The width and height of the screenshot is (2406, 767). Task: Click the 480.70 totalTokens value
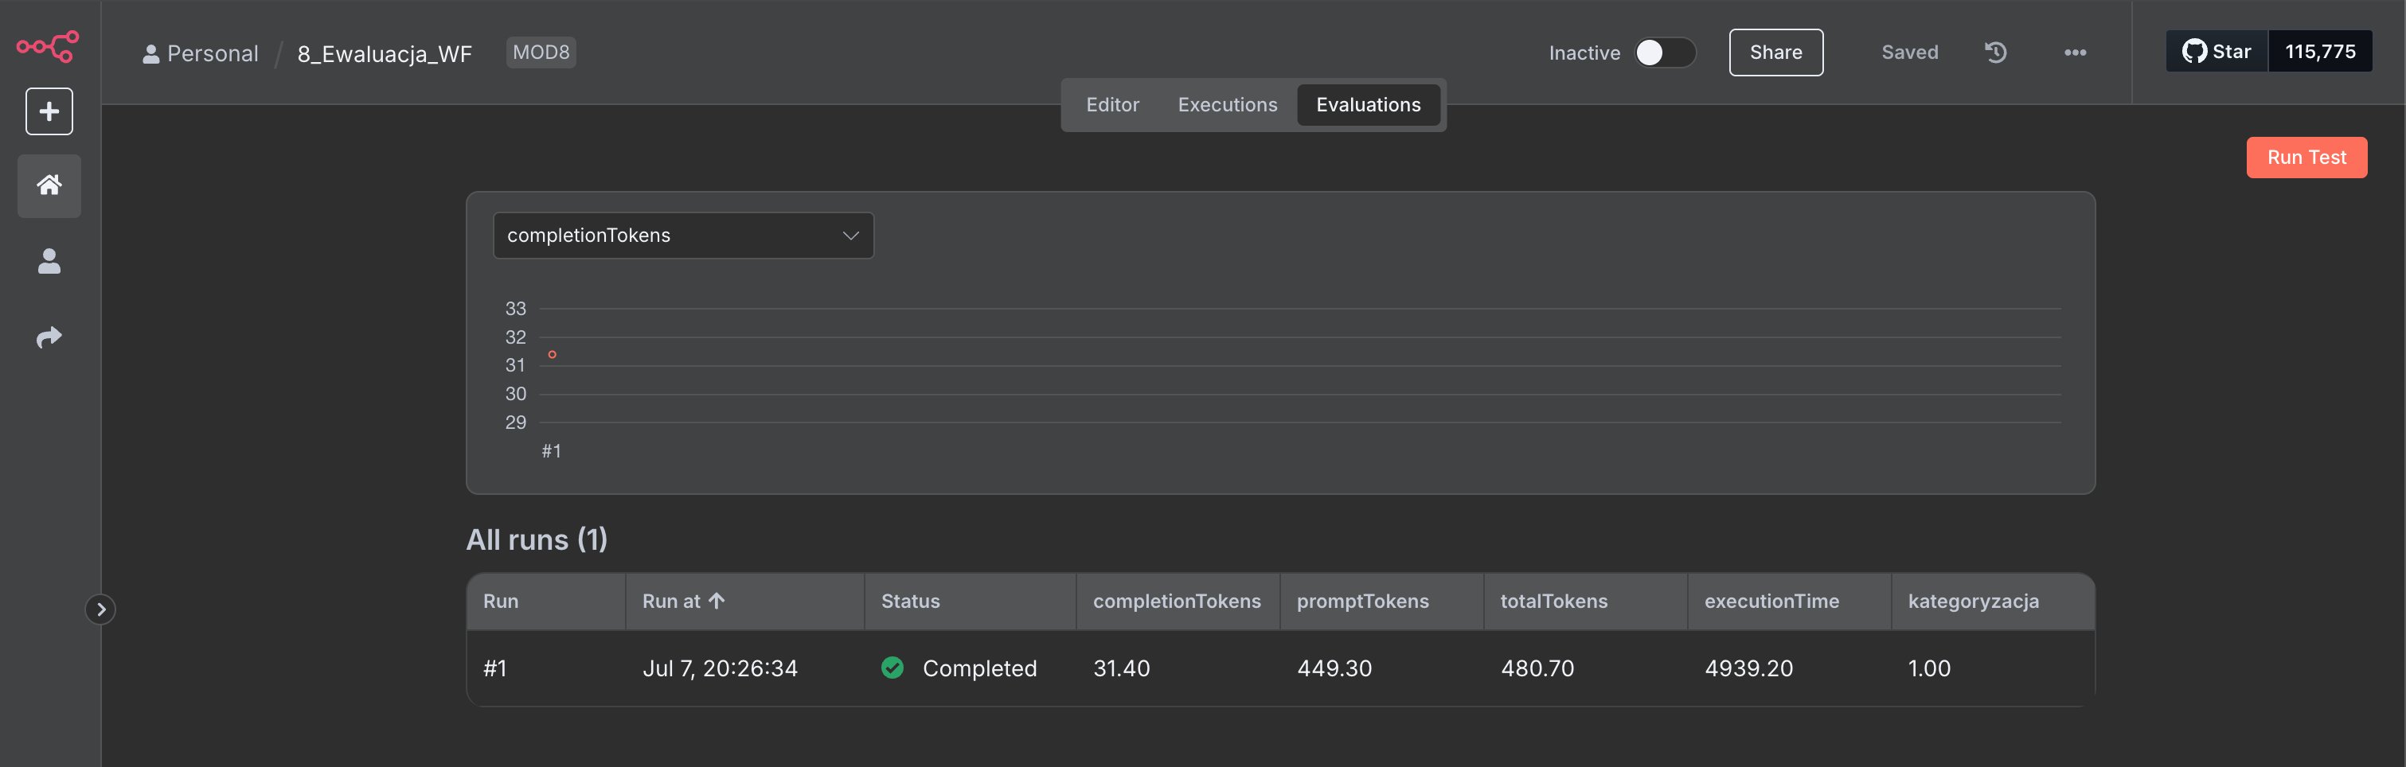1537,668
